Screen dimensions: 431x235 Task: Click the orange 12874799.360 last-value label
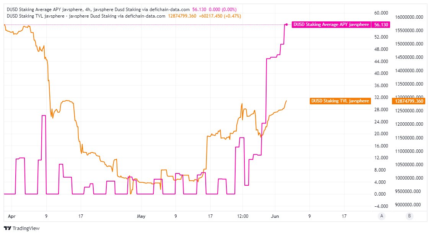coord(409,101)
